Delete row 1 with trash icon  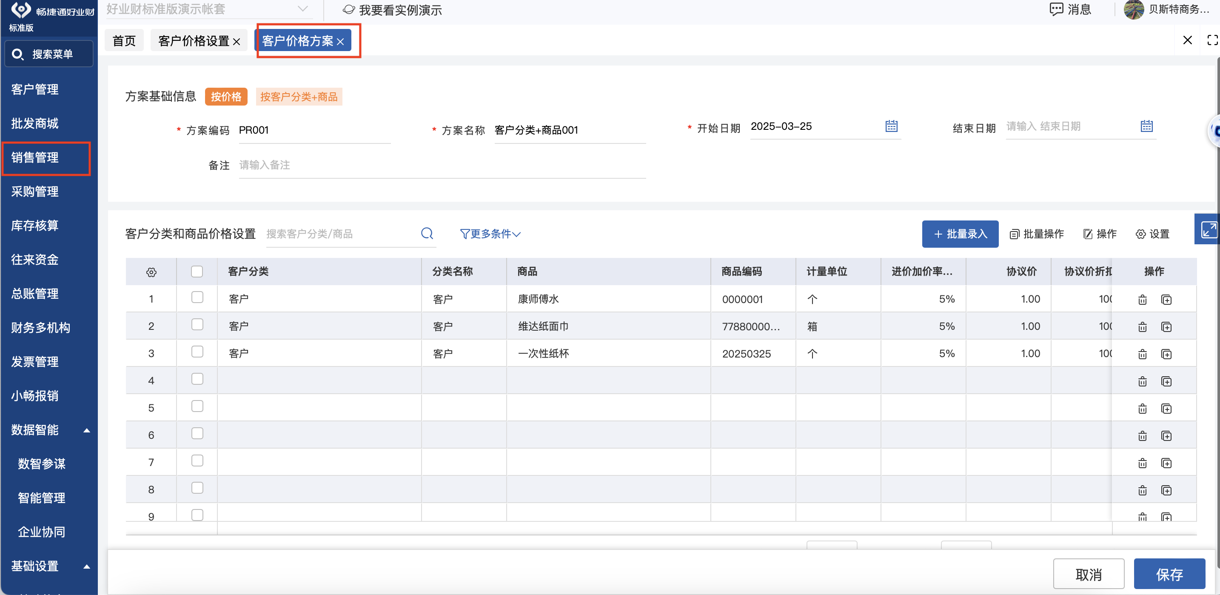(x=1142, y=299)
